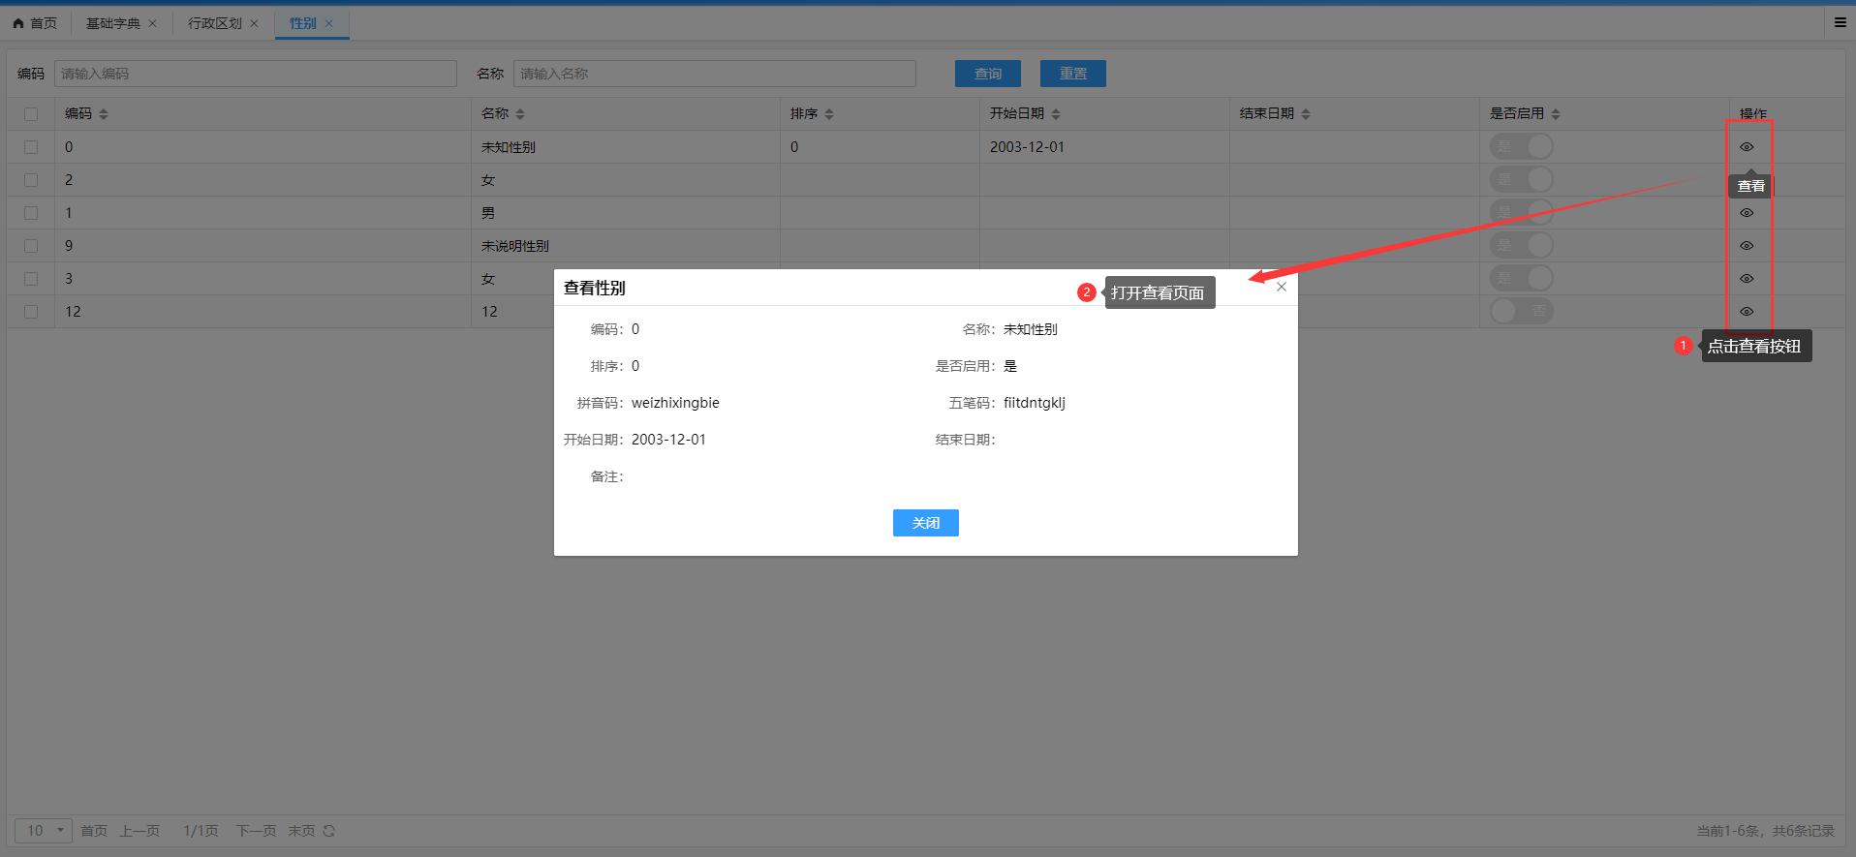Sort by 编码 column header arrows

(x=104, y=114)
